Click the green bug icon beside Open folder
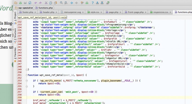This screenshot has height=104, width=192. [21, 3]
